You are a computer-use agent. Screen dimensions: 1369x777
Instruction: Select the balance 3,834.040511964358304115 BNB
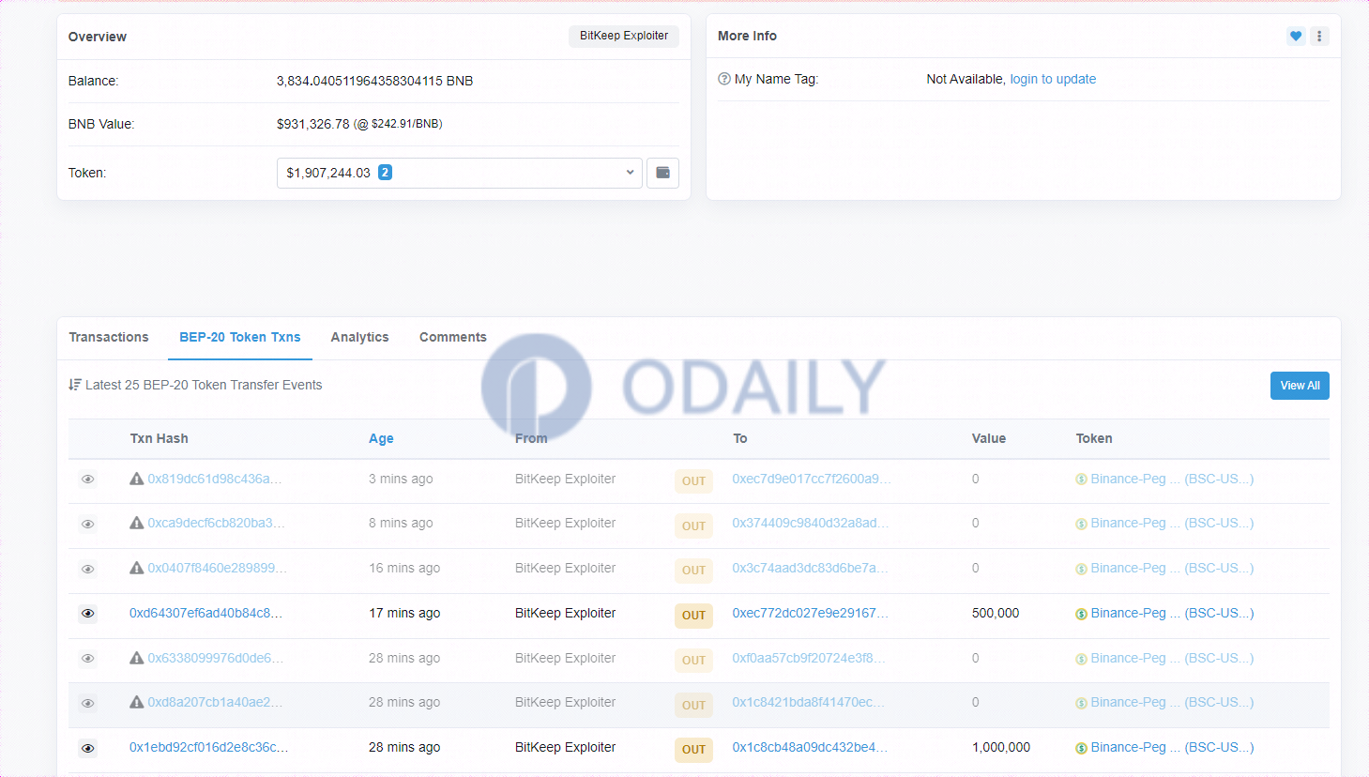click(x=374, y=81)
